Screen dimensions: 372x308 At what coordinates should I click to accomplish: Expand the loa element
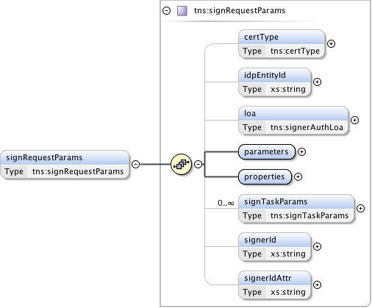pos(354,121)
